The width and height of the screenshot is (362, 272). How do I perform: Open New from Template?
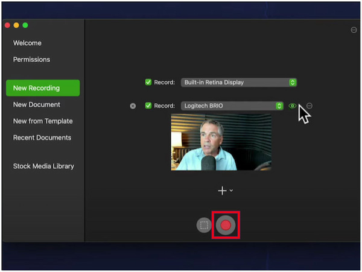click(42, 121)
